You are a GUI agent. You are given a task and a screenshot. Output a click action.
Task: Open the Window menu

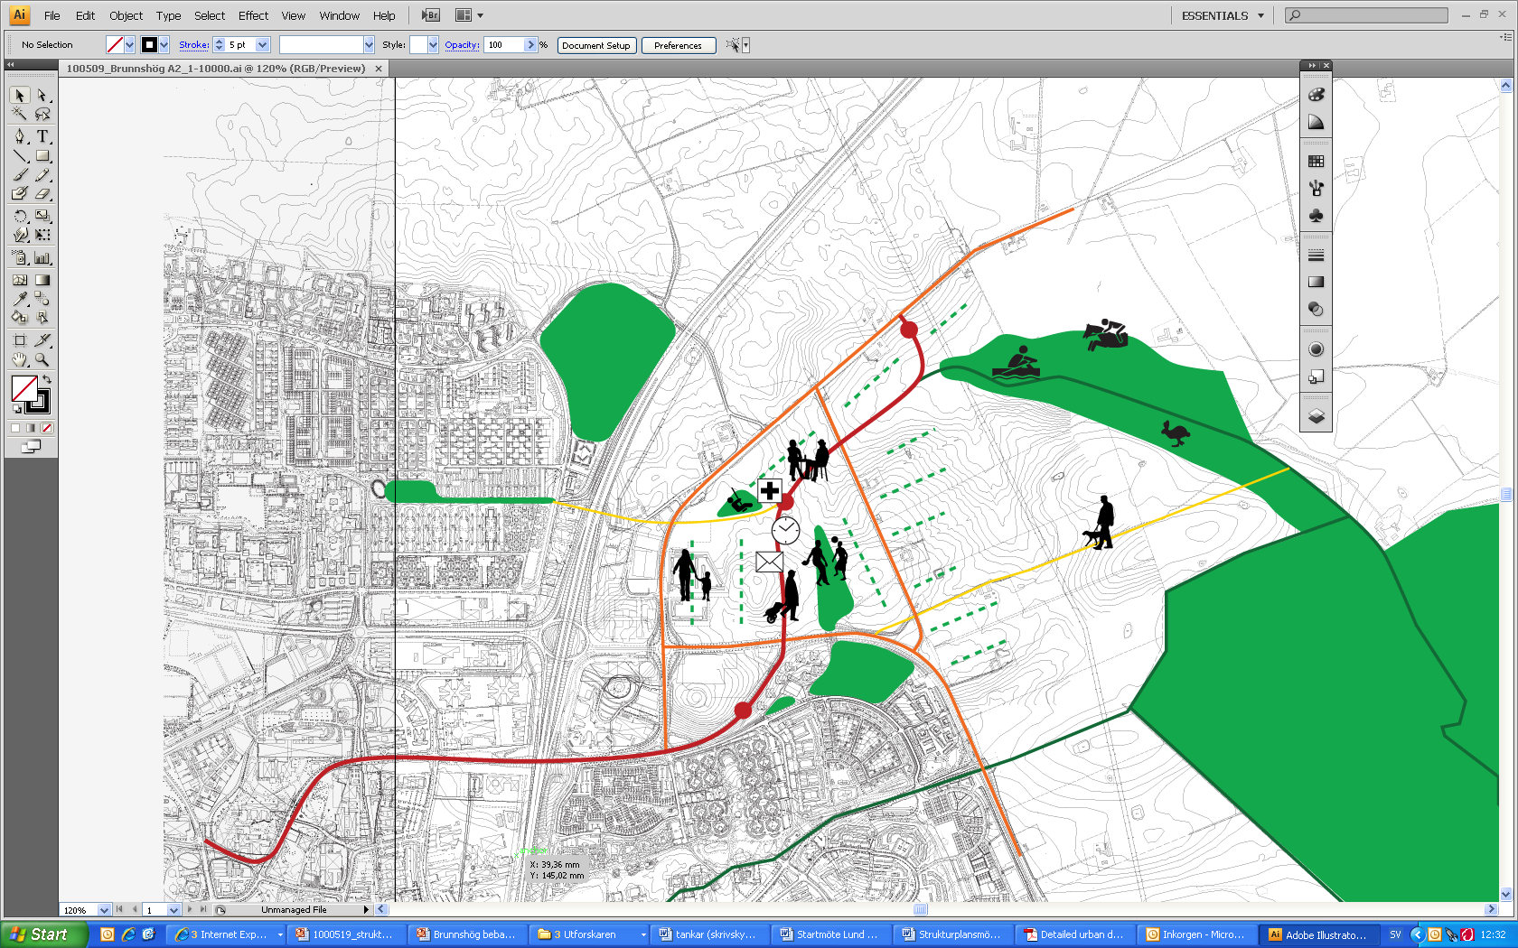pyautogui.click(x=339, y=15)
